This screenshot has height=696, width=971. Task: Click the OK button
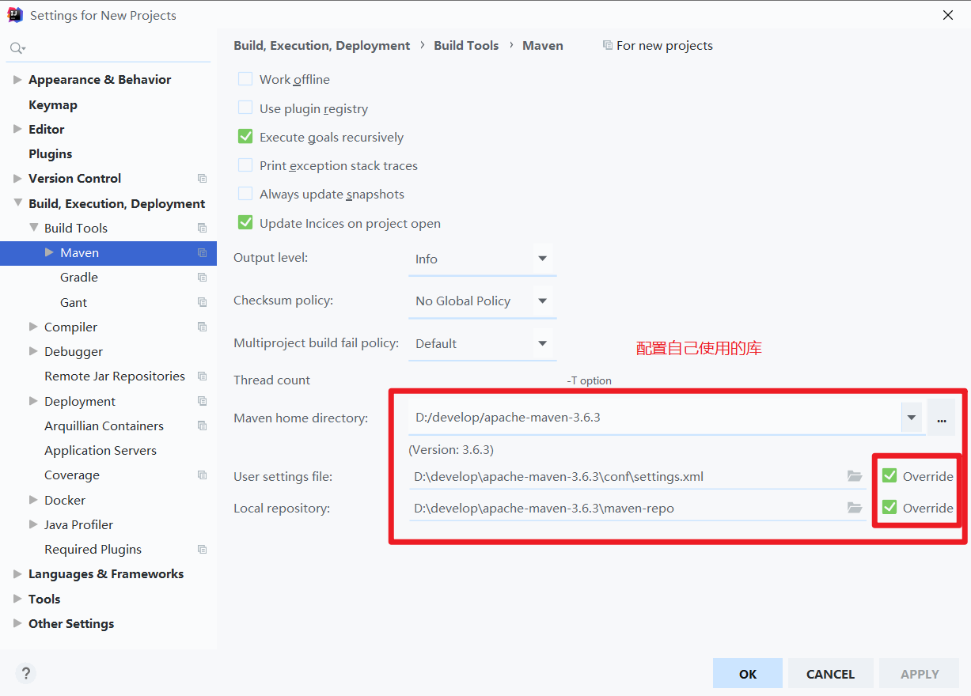click(x=748, y=674)
